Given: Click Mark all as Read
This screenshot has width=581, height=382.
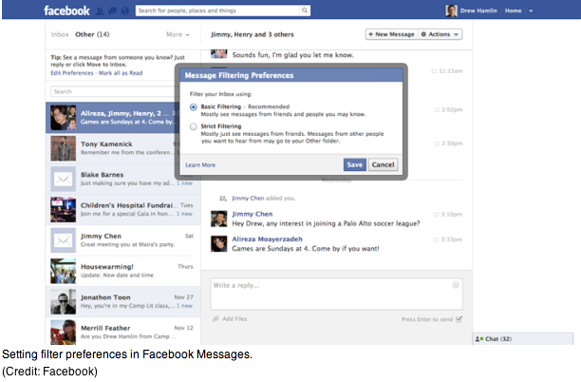Looking at the screenshot, I should (121, 73).
